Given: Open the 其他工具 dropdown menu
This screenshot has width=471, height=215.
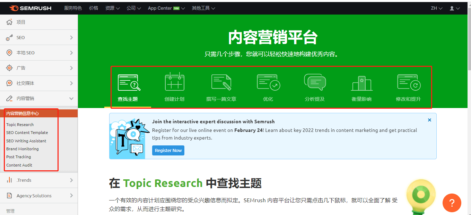Looking at the screenshot, I should click(203, 8).
